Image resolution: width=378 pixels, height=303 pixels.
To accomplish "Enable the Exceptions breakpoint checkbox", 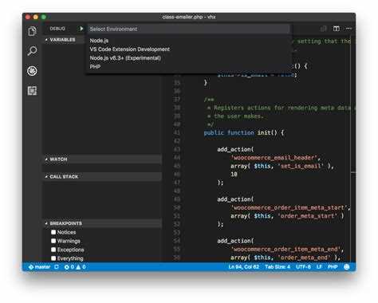I will coord(53,250).
